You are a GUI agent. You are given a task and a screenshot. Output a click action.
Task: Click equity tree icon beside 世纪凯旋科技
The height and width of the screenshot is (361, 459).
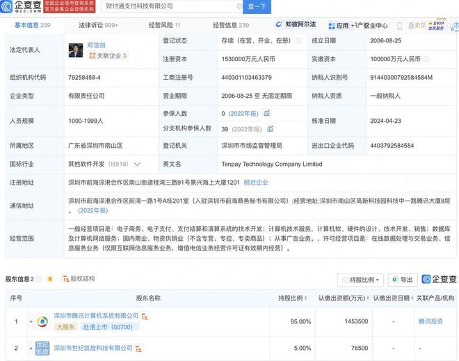[139, 349]
